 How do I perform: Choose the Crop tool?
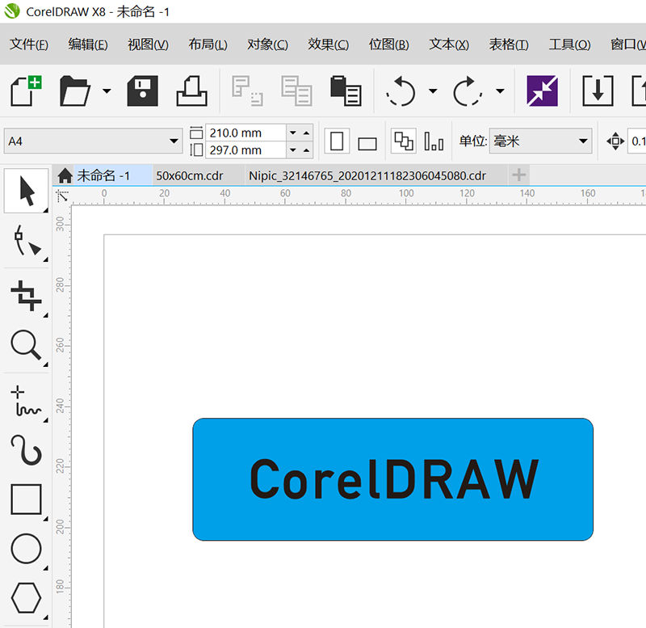(x=27, y=295)
